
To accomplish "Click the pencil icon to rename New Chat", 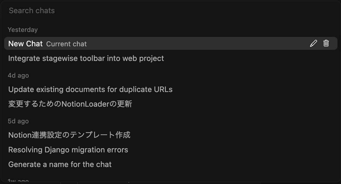I will click(x=314, y=43).
